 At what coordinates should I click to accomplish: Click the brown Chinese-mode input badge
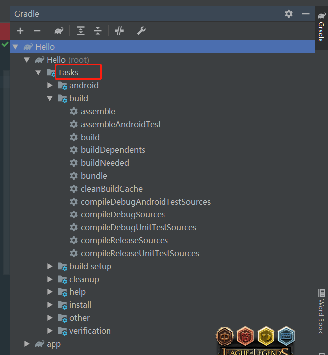pos(225,336)
